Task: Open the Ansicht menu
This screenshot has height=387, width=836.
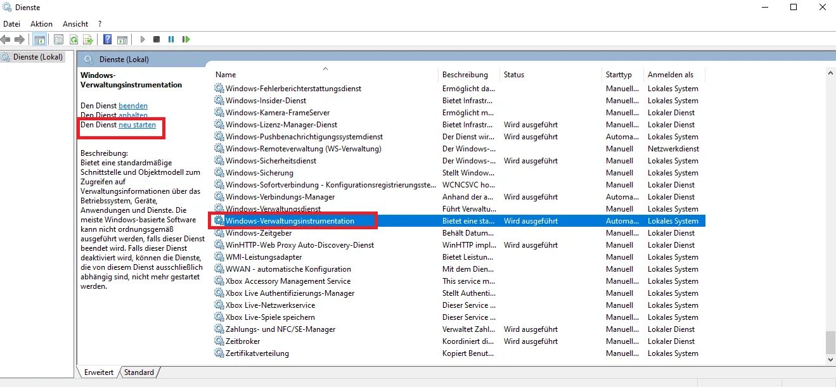Action: pyautogui.click(x=75, y=23)
